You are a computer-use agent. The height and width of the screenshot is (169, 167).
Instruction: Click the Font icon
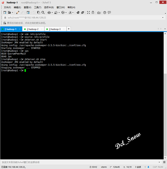pyautogui.click(x=70, y=13)
